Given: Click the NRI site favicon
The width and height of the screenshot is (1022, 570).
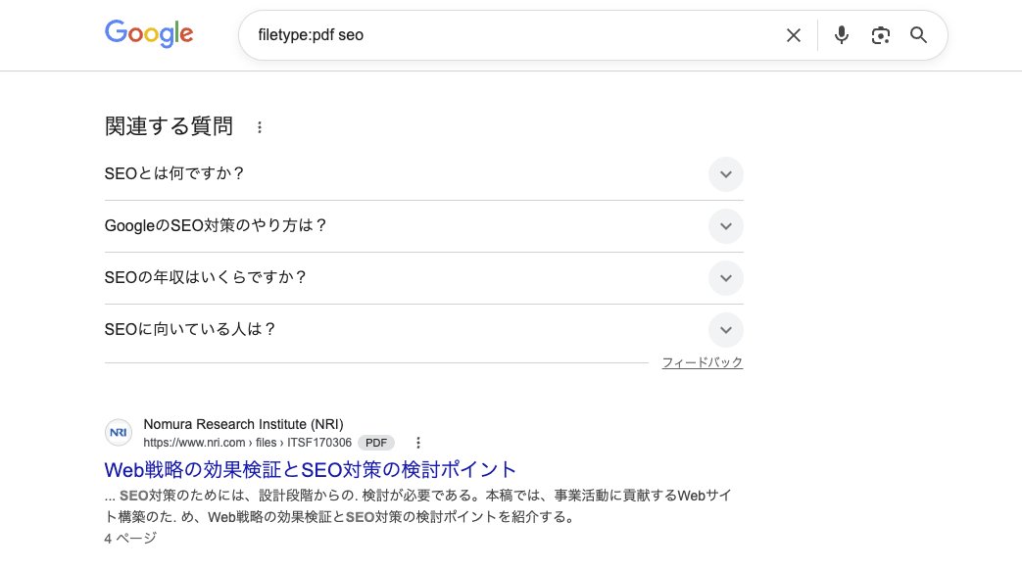Looking at the screenshot, I should click(119, 433).
